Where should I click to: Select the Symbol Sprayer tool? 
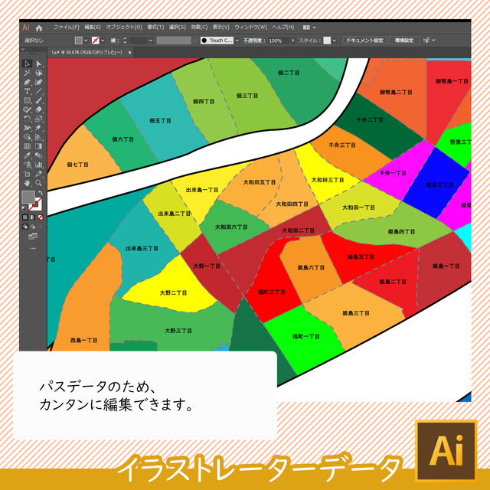[28, 165]
